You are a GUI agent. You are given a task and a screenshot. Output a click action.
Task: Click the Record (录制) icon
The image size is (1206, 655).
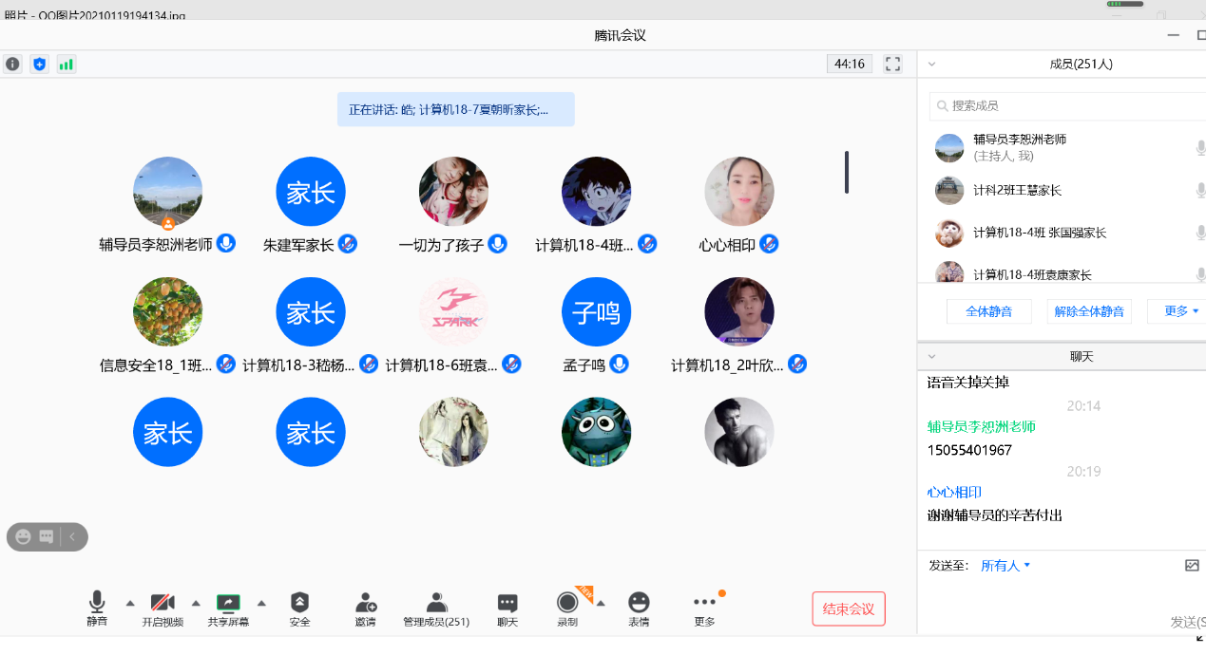coord(567,604)
